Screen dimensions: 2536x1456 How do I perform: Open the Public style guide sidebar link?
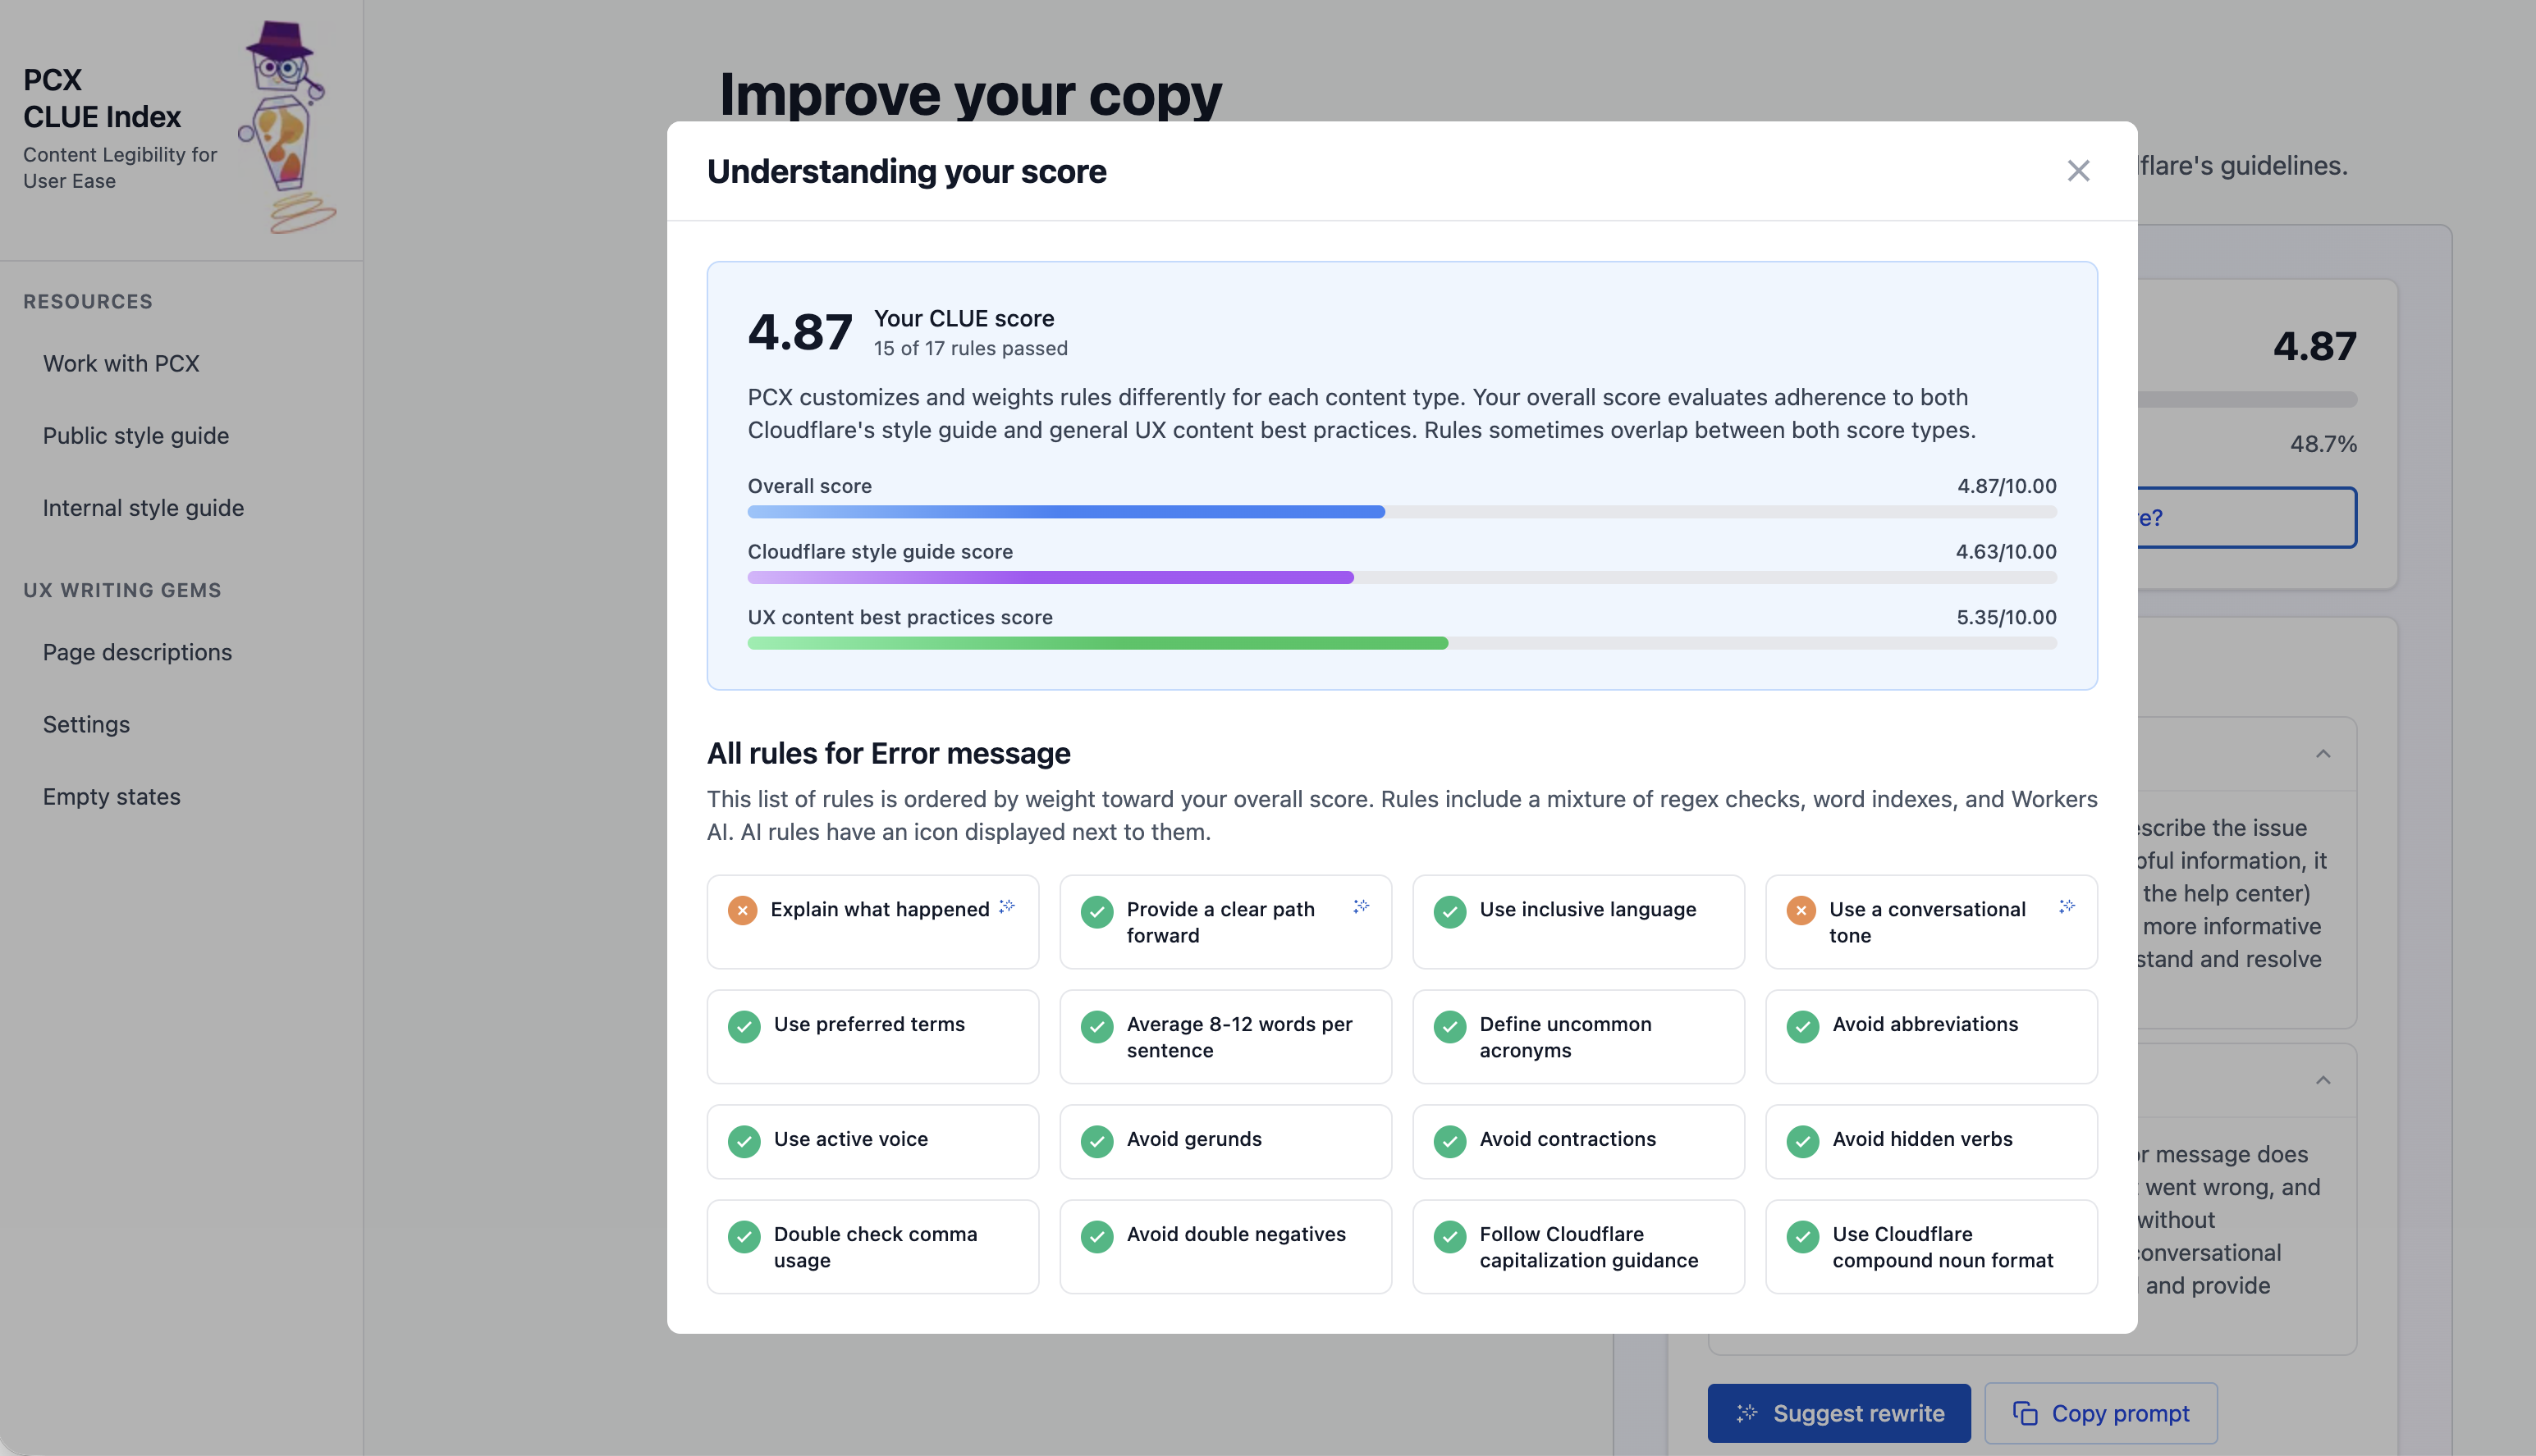136,436
